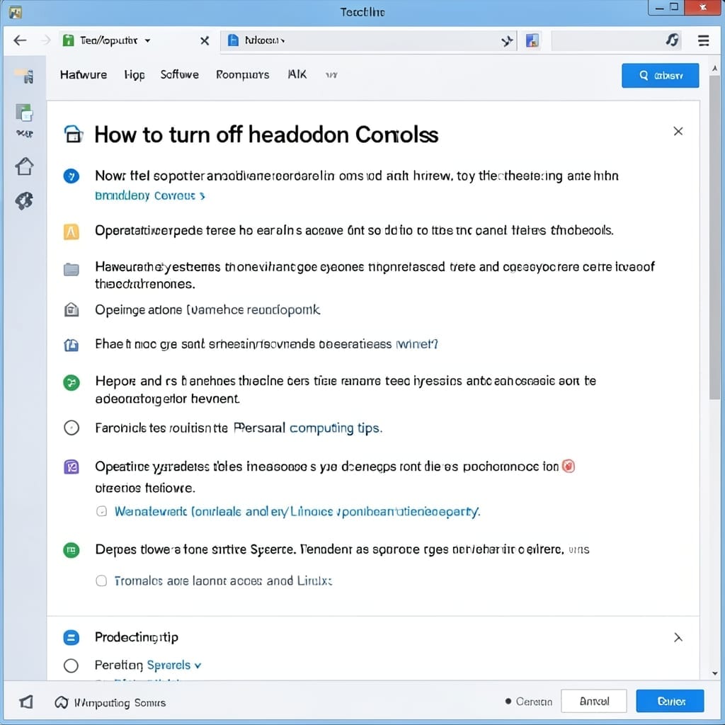725x725 pixels.
Task: Click the folder icon beside Haweurathe paragraph
Action: pos(72,269)
